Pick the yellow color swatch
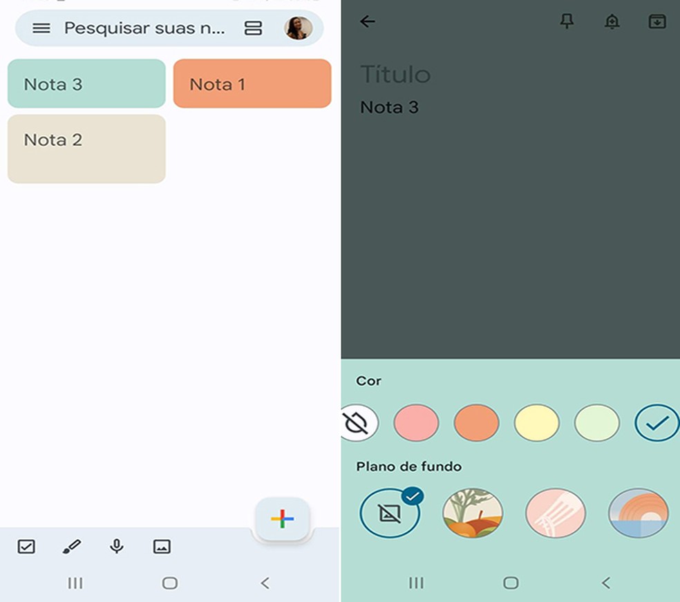Image resolution: width=680 pixels, height=602 pixels. [x=536, y=423]
